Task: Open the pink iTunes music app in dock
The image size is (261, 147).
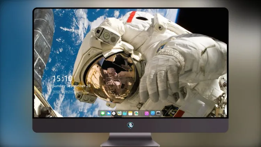Action: [147, 114]
